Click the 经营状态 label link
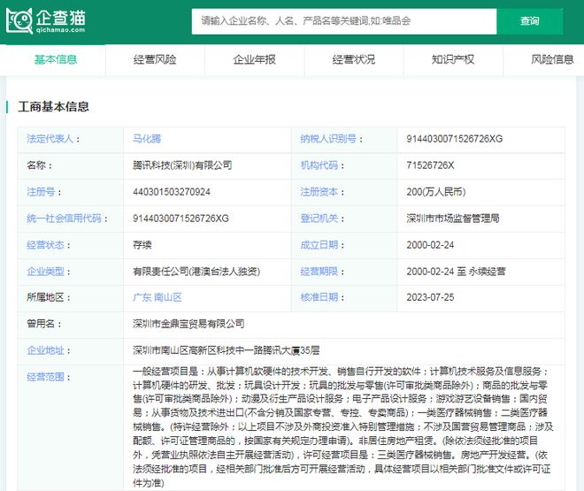This screenshot has width=584, height=491. click(x=45, y=245)
